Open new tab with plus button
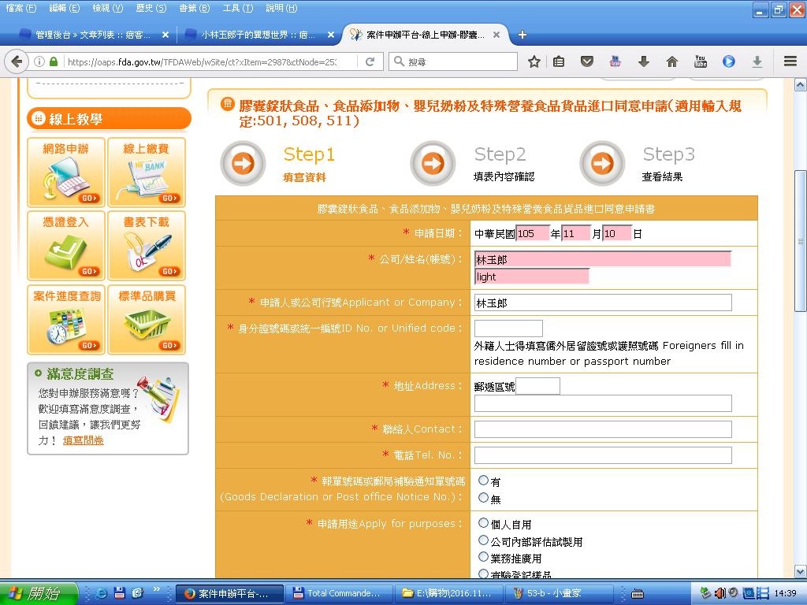This screenshot has width=807, height=605. point(523,35)
